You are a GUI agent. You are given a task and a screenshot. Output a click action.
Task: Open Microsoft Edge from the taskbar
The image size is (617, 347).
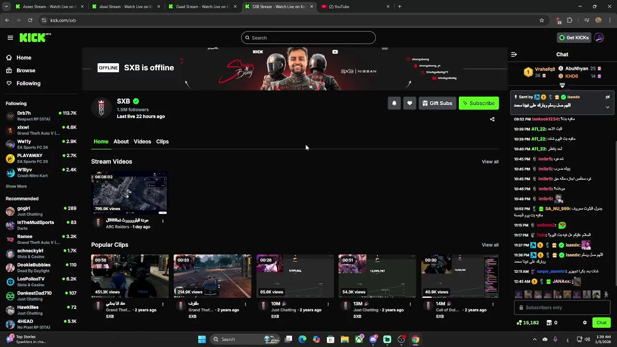coord(302,339)
